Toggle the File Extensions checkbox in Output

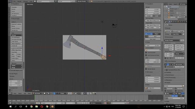click(176, 88)
